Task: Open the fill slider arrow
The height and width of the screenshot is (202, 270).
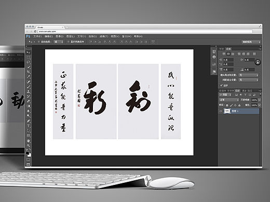Action: [x=260, y=105]
